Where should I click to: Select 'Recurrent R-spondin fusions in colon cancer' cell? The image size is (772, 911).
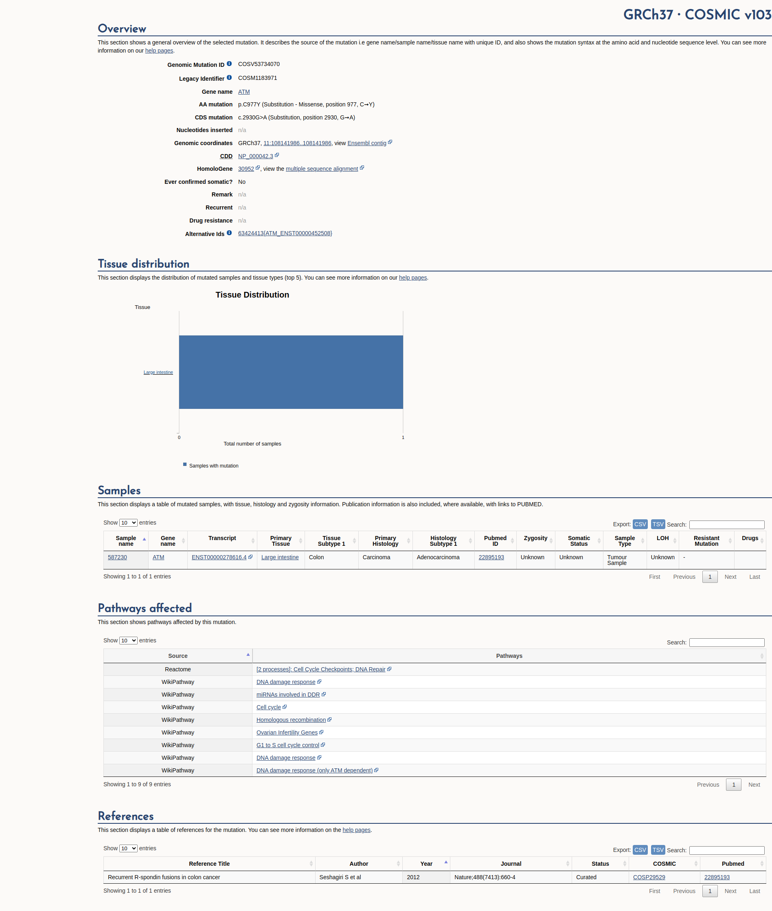(x=209, y=877)
